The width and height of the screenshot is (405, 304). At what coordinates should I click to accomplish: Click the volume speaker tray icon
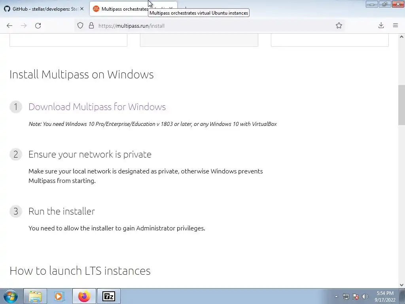pyautogui.click(x=365, y=296)
